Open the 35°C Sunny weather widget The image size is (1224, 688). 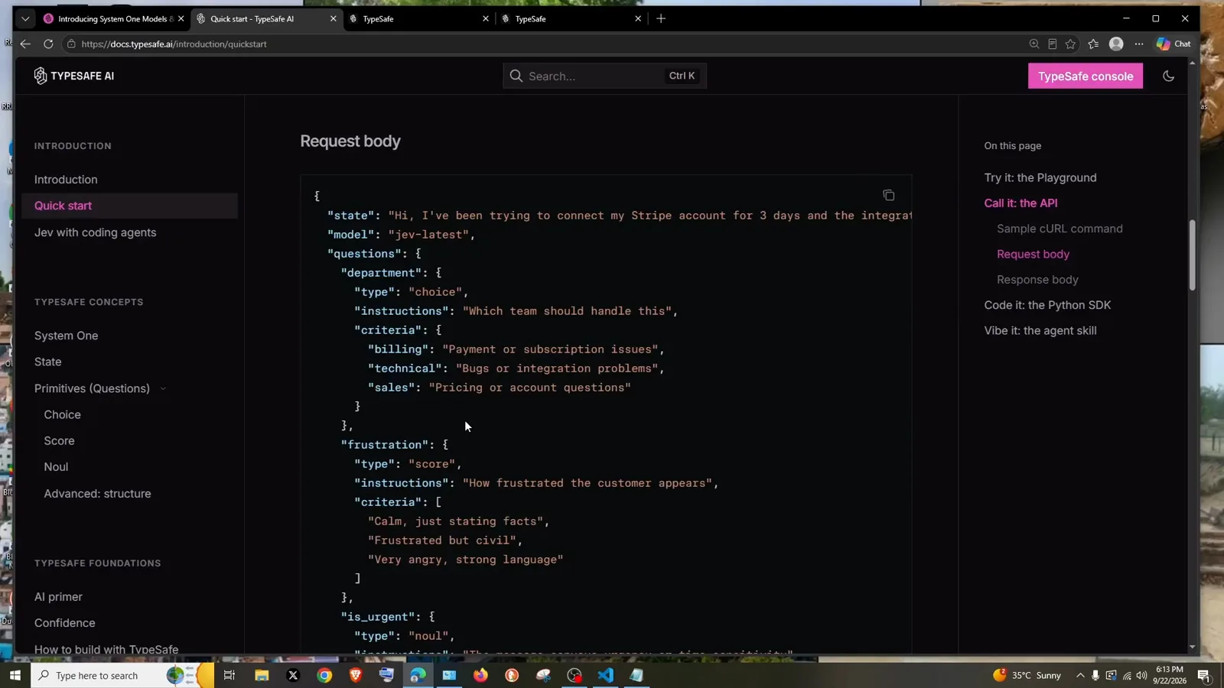point(1027,675)
